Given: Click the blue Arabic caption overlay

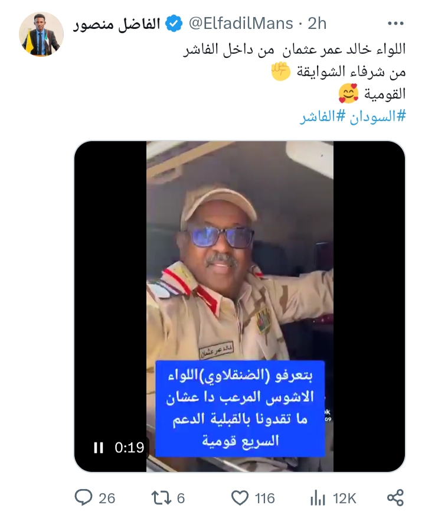Looking at the screenshot, I should point(240,409).
